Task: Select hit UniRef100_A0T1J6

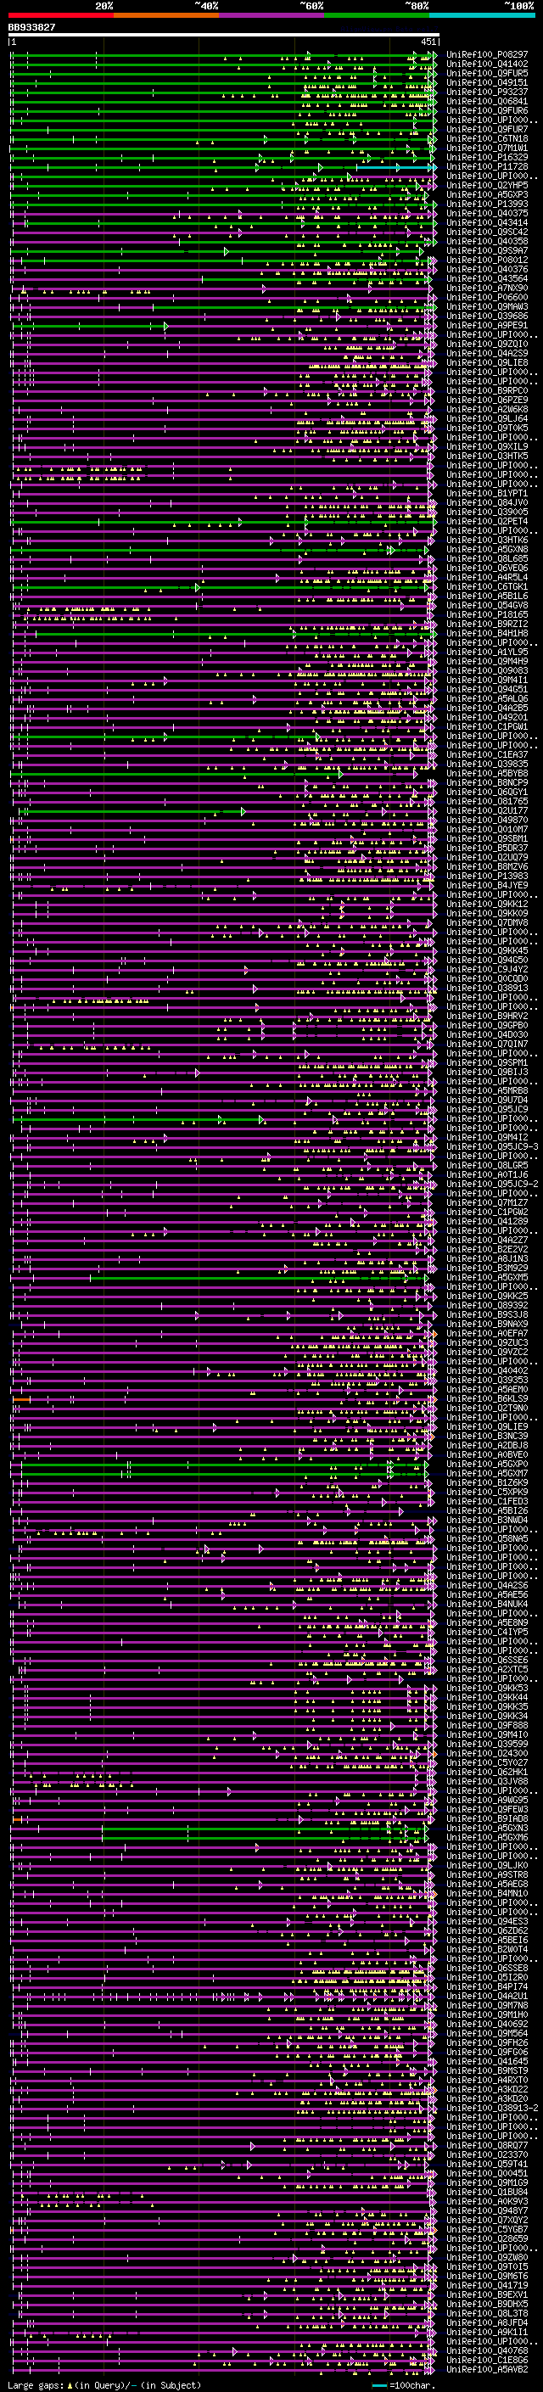Action: 486,1174
